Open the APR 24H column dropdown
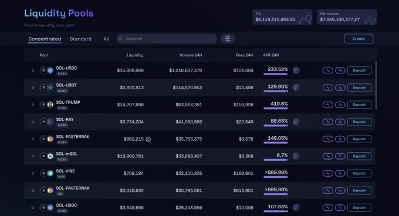Viewport: 399px width, 216px height. click(x=271, y=55)
